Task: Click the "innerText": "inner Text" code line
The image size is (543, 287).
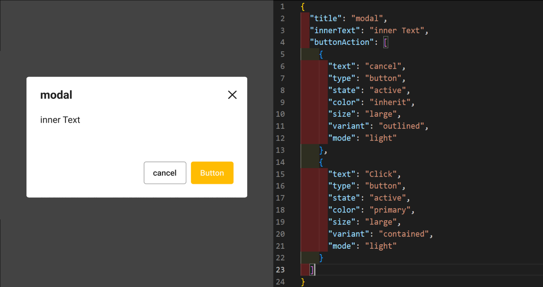Action: pyautogui.click(x=369, y=30)
